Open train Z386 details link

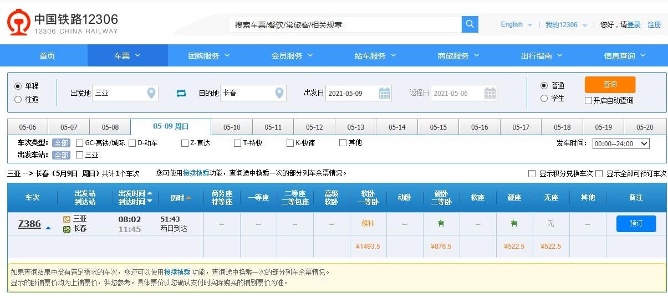coord(29,224)
